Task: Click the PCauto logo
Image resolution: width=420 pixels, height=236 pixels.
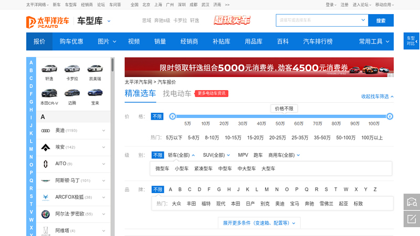Action: (48, 22)
